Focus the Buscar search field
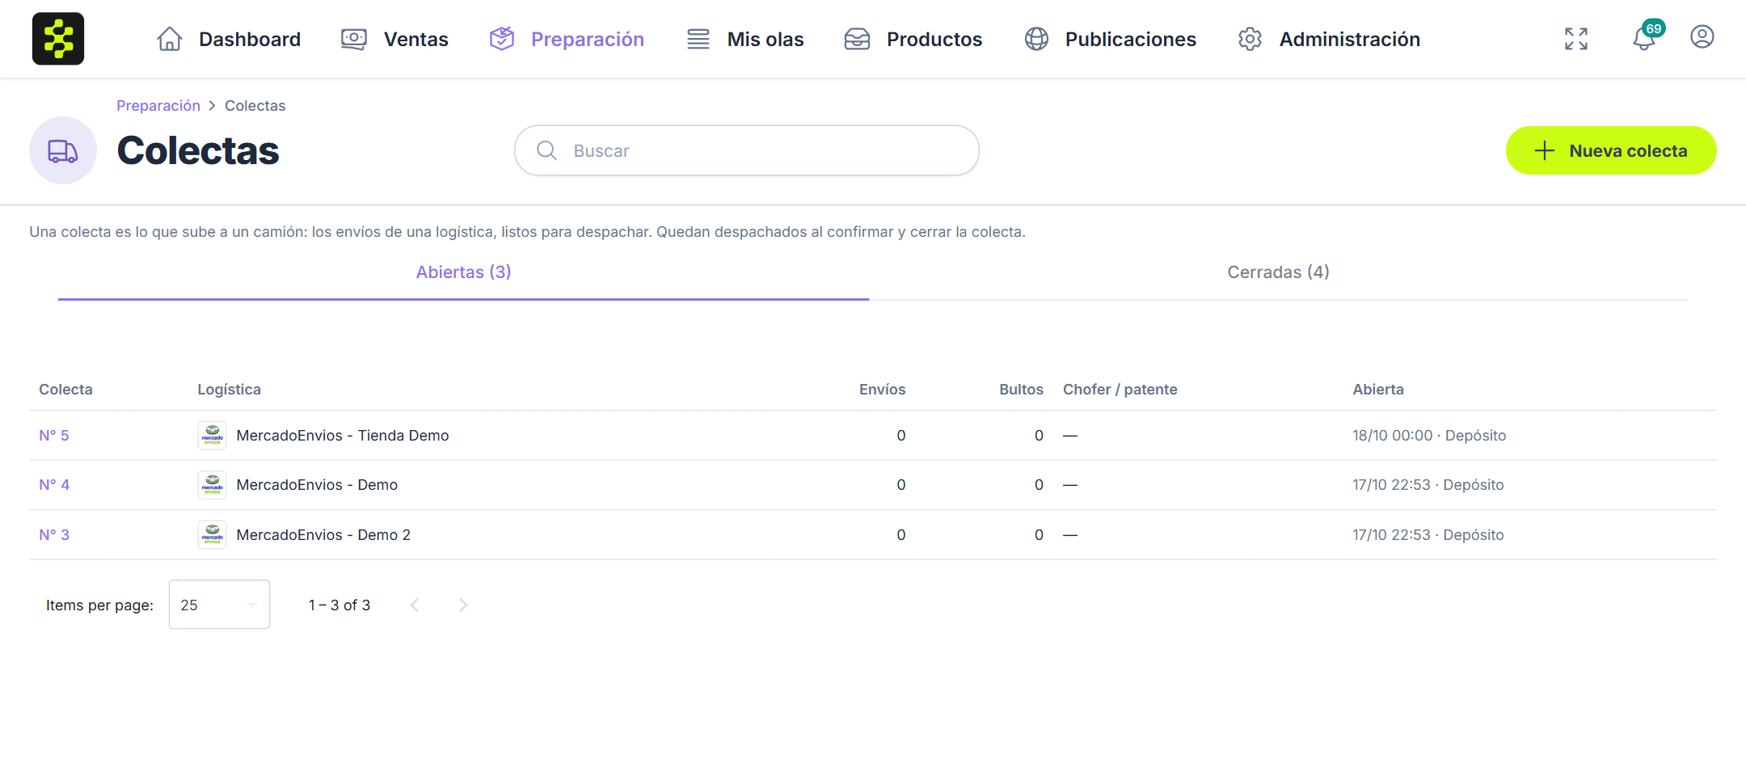This screenshot has width=1746, height=776. pos(747,150)
